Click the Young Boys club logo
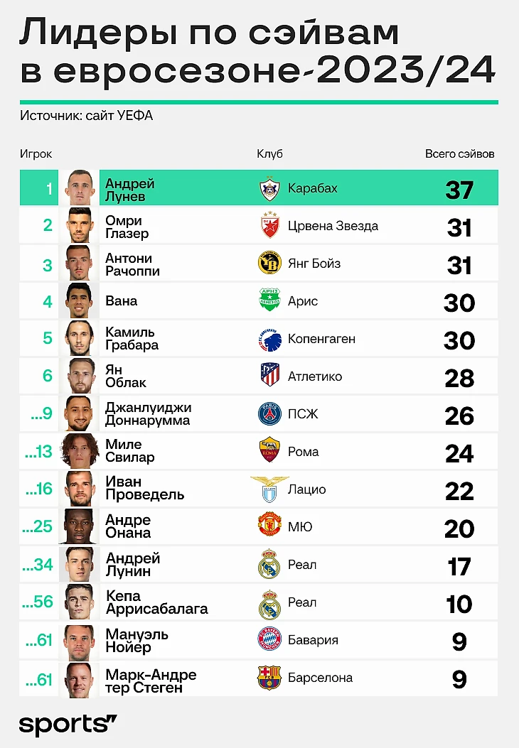 [x=269, y=264]
